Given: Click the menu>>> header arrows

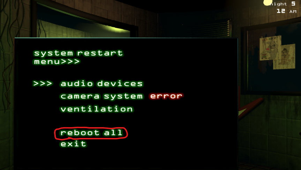Looking at the screenshot, I should 57,62.
